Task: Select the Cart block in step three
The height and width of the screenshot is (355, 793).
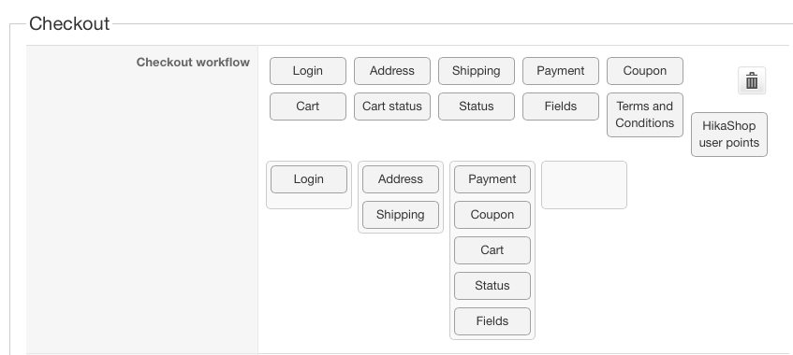Action: click(x=492, y=250)
